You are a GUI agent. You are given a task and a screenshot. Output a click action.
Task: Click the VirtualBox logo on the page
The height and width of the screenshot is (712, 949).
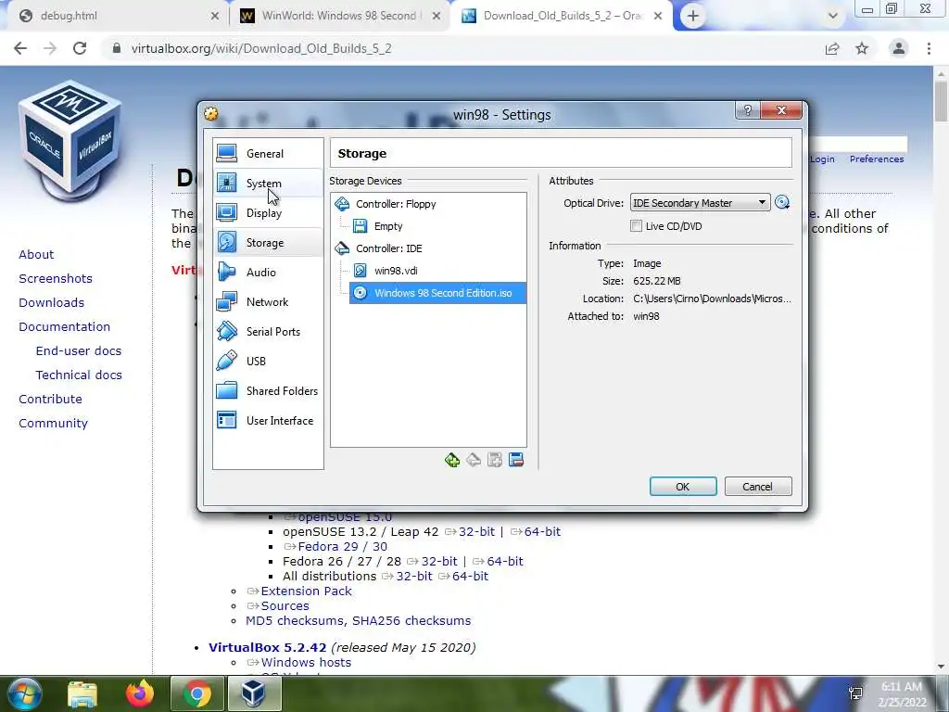pyautogui.click(x=70, y=141)
